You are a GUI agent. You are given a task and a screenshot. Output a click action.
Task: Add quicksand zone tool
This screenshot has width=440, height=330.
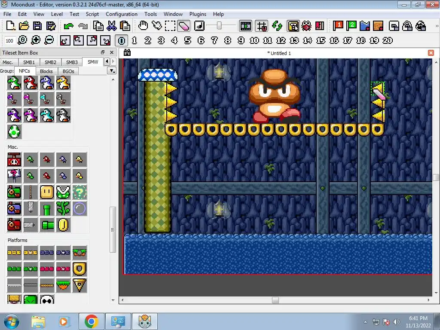point(378,26)
